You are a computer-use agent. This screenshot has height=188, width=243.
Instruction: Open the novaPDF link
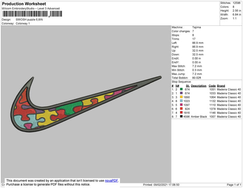pos(111,181)
